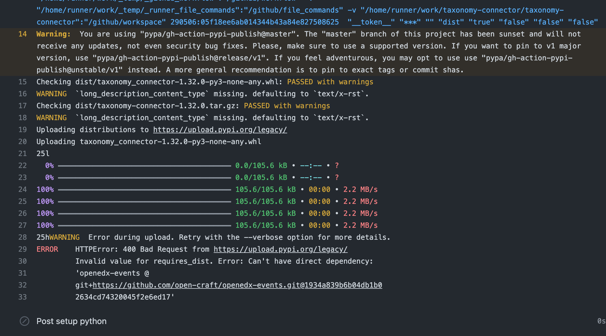Image resolution: width=606 pixels, height=336 pixels.
Task: Click the skipped icon beside Post setup python
Action: click(24, 321)
